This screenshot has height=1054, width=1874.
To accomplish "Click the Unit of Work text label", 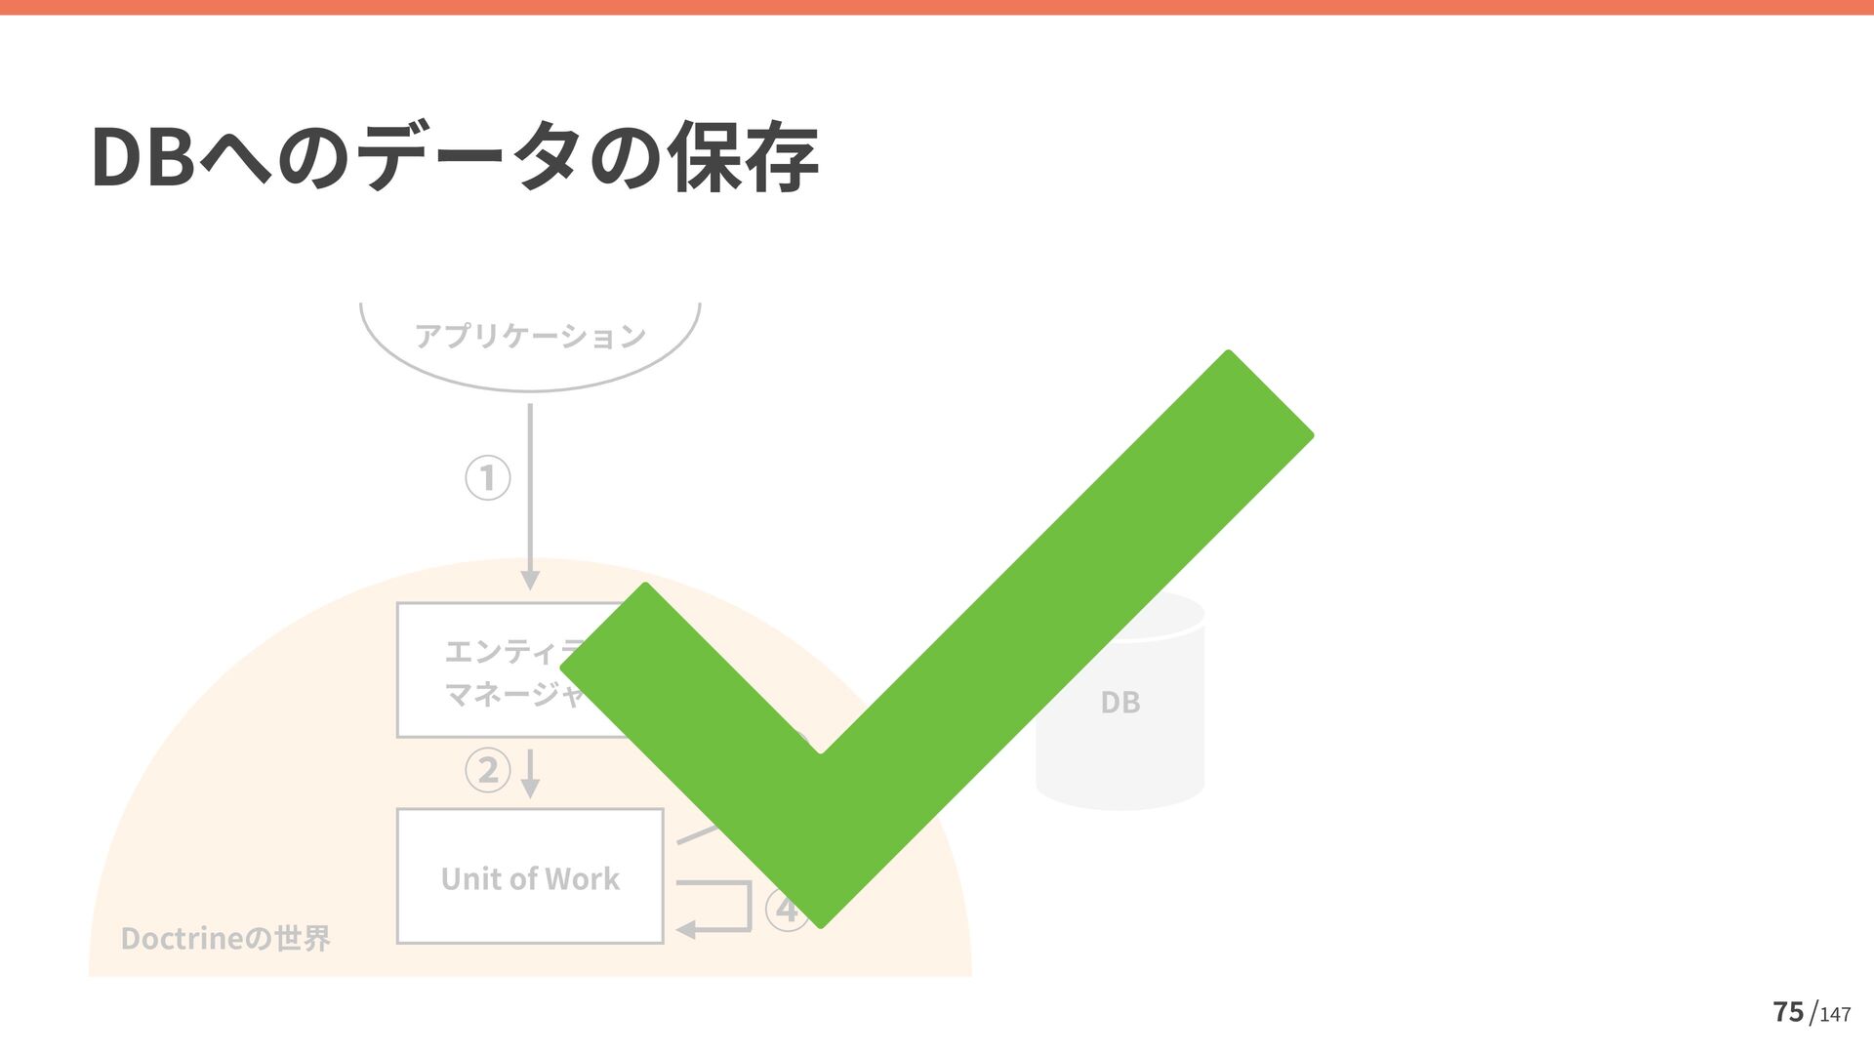I will pyautogui.click(x=530, y=878).
